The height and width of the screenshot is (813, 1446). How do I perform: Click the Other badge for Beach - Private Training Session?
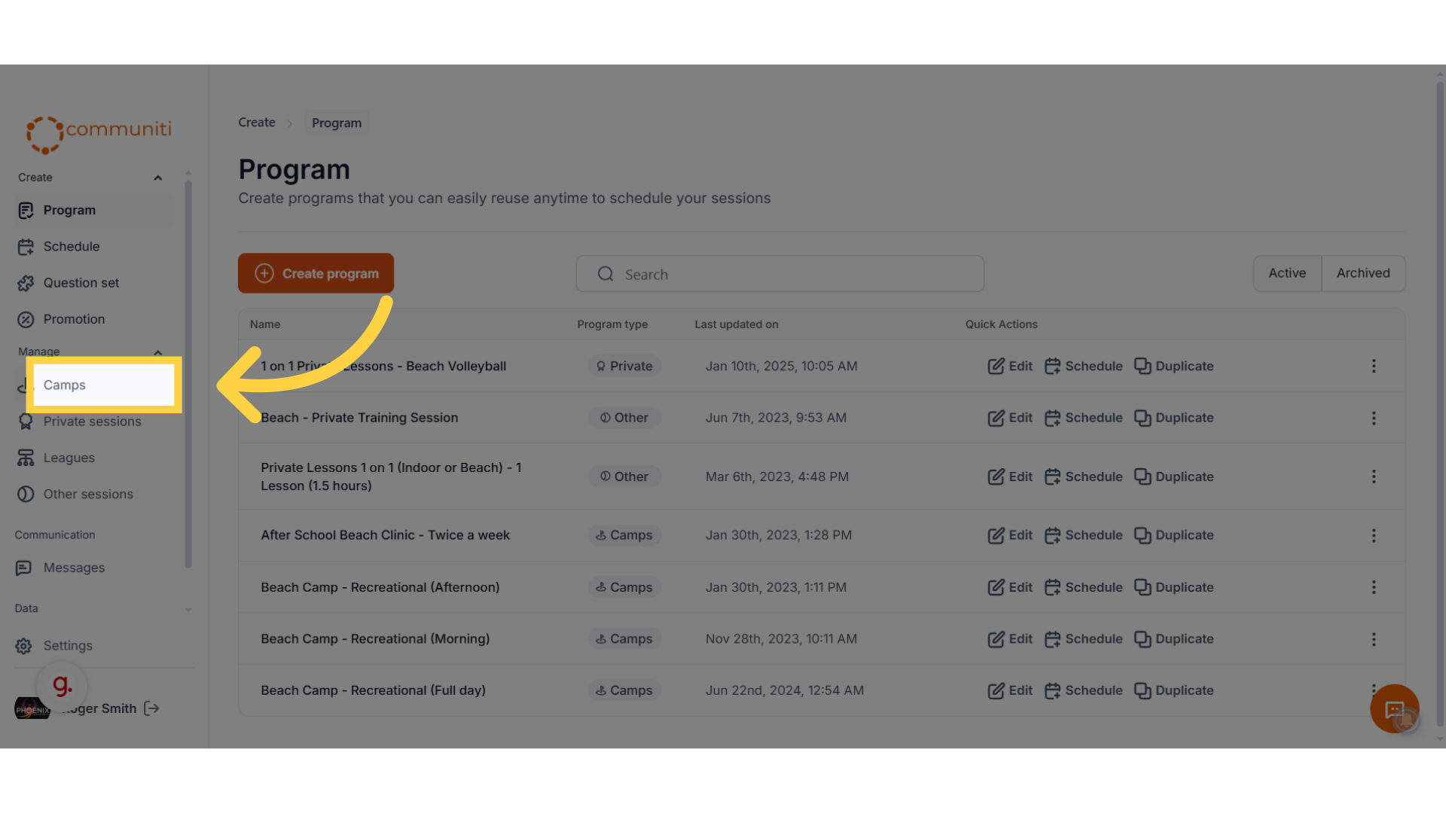point(624,418)
